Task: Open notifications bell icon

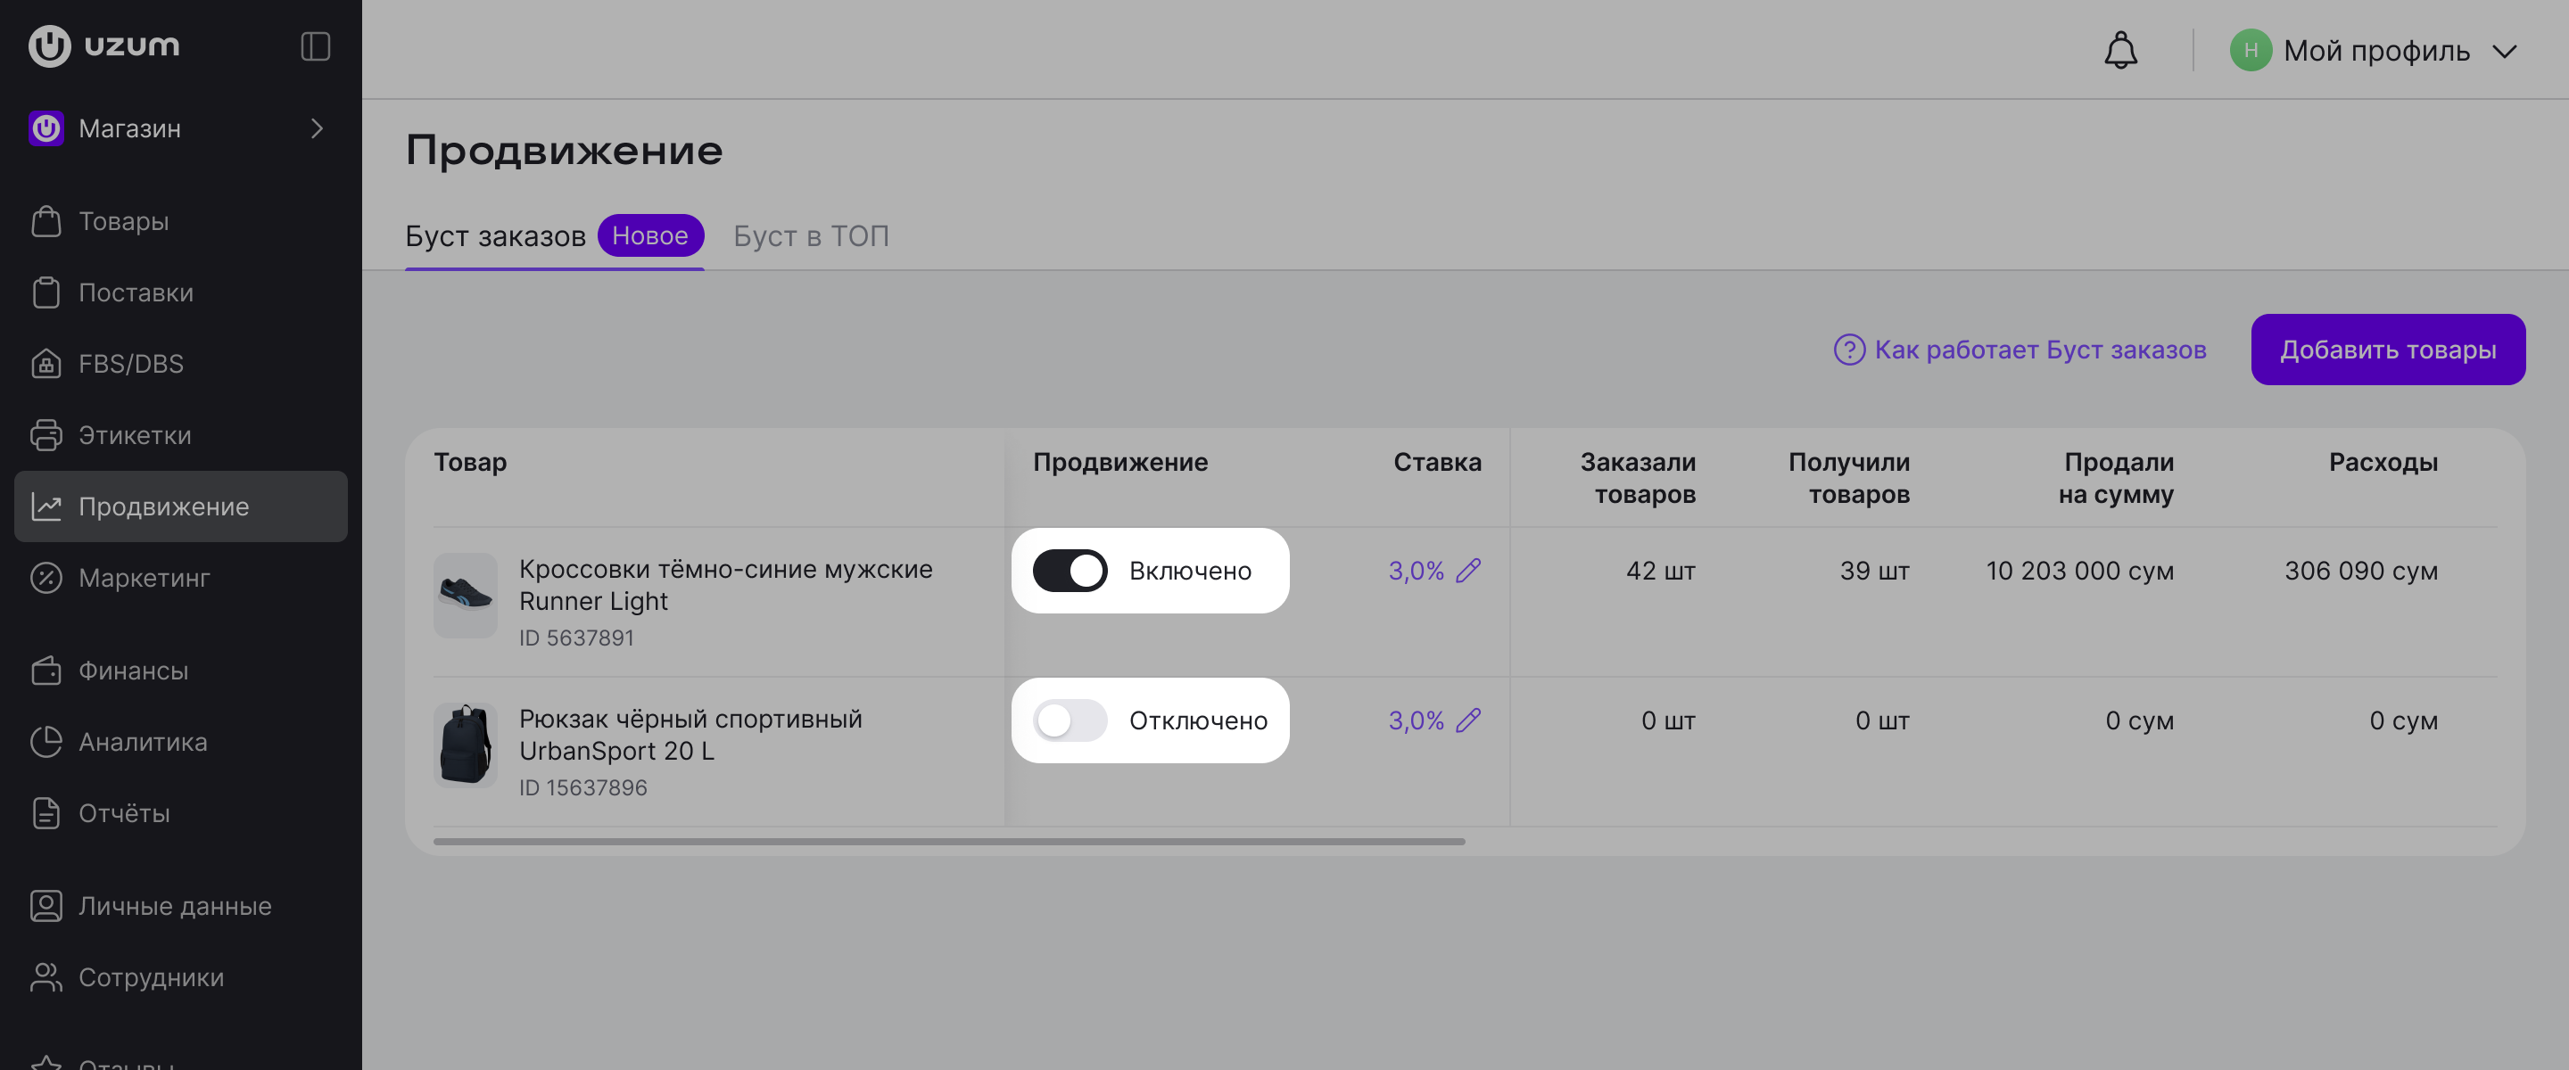Action: coord(2120,50)
